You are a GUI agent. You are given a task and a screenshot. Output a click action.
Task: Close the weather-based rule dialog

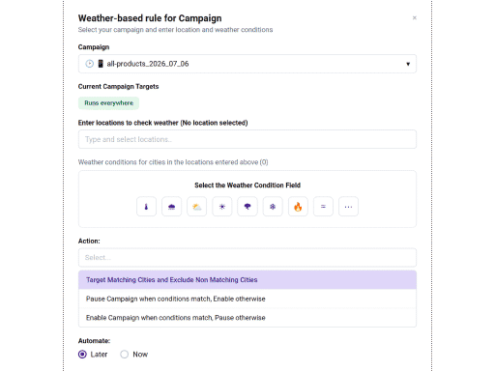click(415, 17)
